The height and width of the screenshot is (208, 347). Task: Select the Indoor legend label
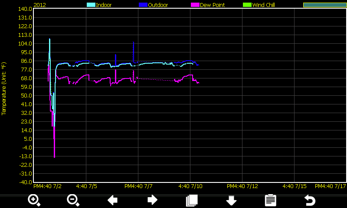click(x=104, y=5)
